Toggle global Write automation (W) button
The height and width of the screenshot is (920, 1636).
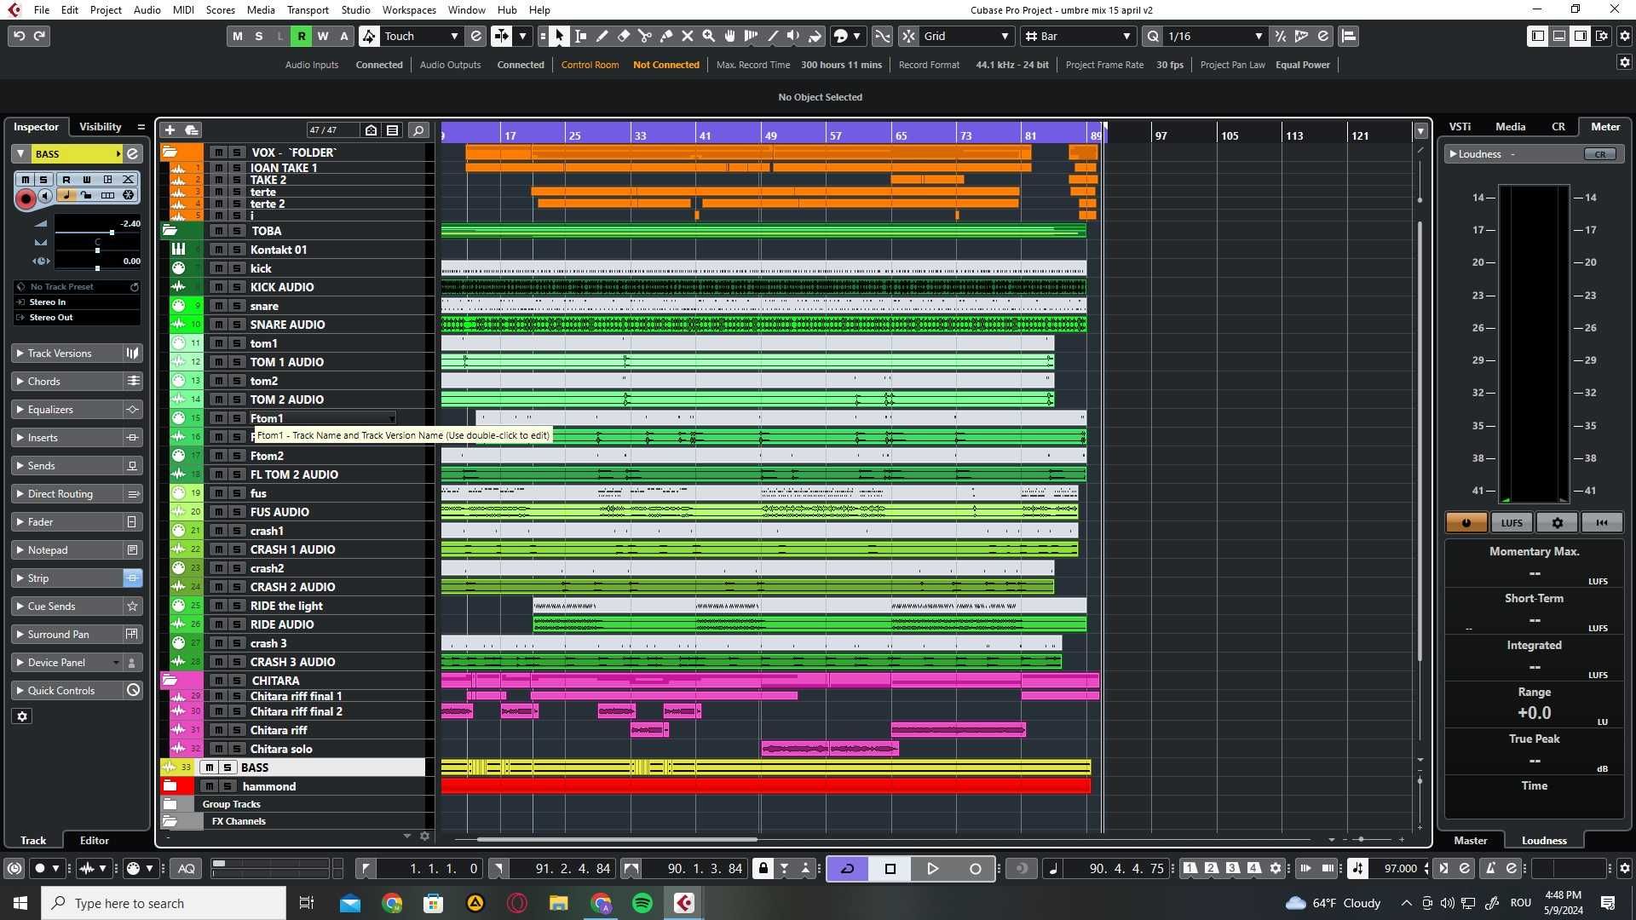click(323, 36)
